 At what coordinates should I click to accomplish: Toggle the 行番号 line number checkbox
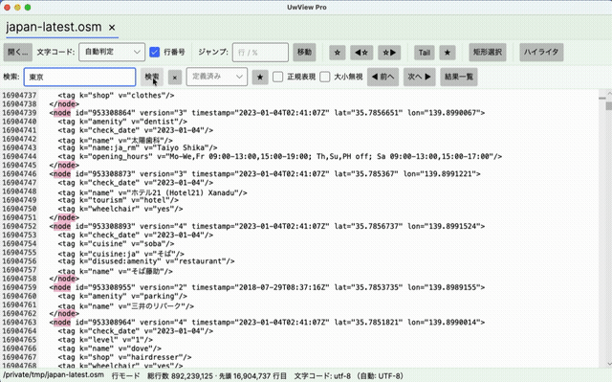[x=155, y=53]
